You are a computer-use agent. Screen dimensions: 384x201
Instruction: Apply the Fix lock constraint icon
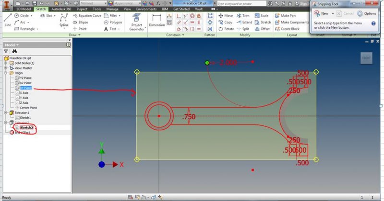pos(199,16)
